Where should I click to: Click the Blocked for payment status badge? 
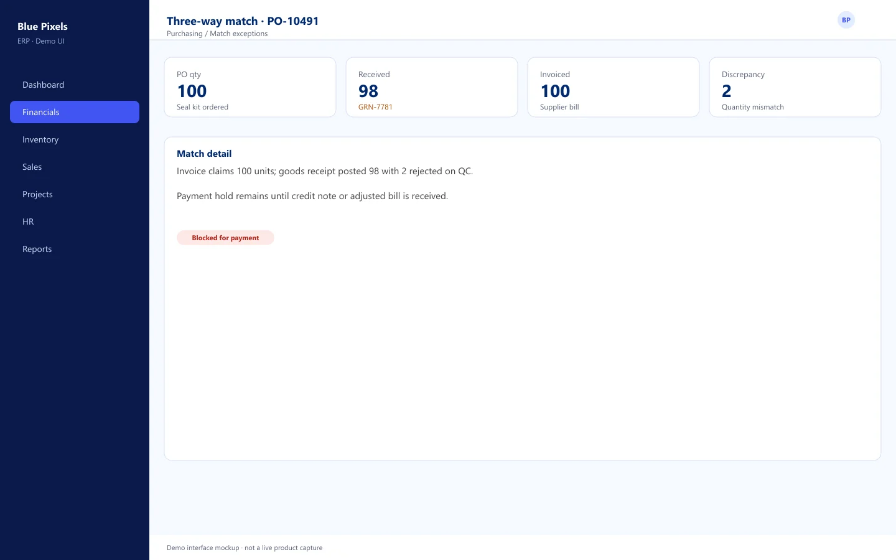tap(225, 238)
